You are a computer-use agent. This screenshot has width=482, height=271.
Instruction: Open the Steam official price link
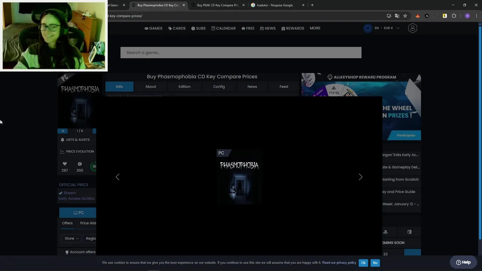(x=70, y=193)
